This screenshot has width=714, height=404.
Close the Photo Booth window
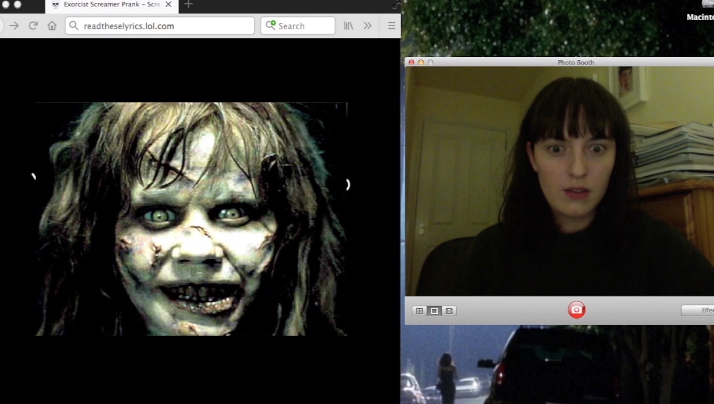click(x=411, y=62)
